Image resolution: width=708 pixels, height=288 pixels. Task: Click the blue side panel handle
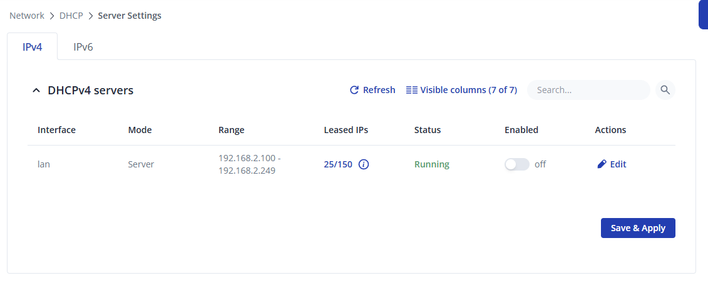pos(704,14)
